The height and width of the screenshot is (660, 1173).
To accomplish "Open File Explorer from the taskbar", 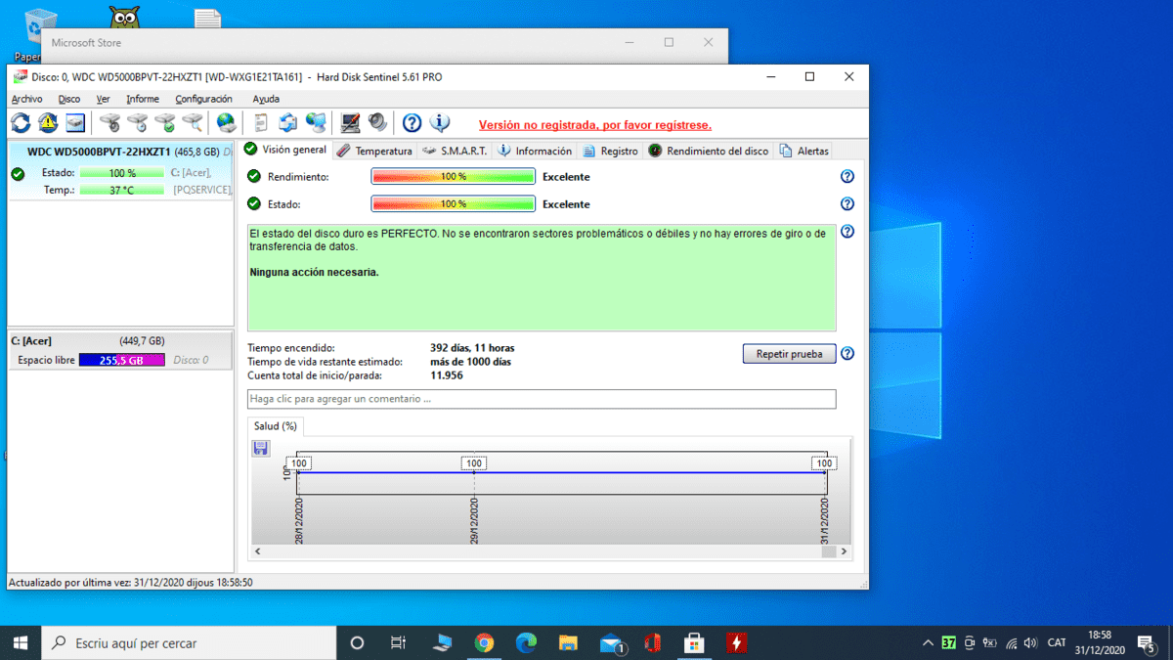I will (x=568, y=642).
